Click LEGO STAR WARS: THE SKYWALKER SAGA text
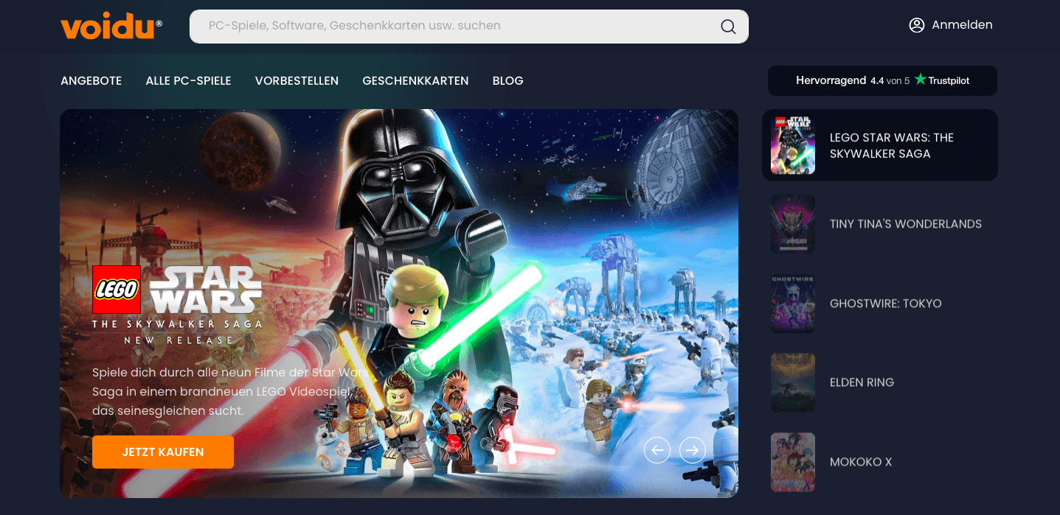Image resolution: width=1060 pixels, height=515 pixels. pos(892,145)
